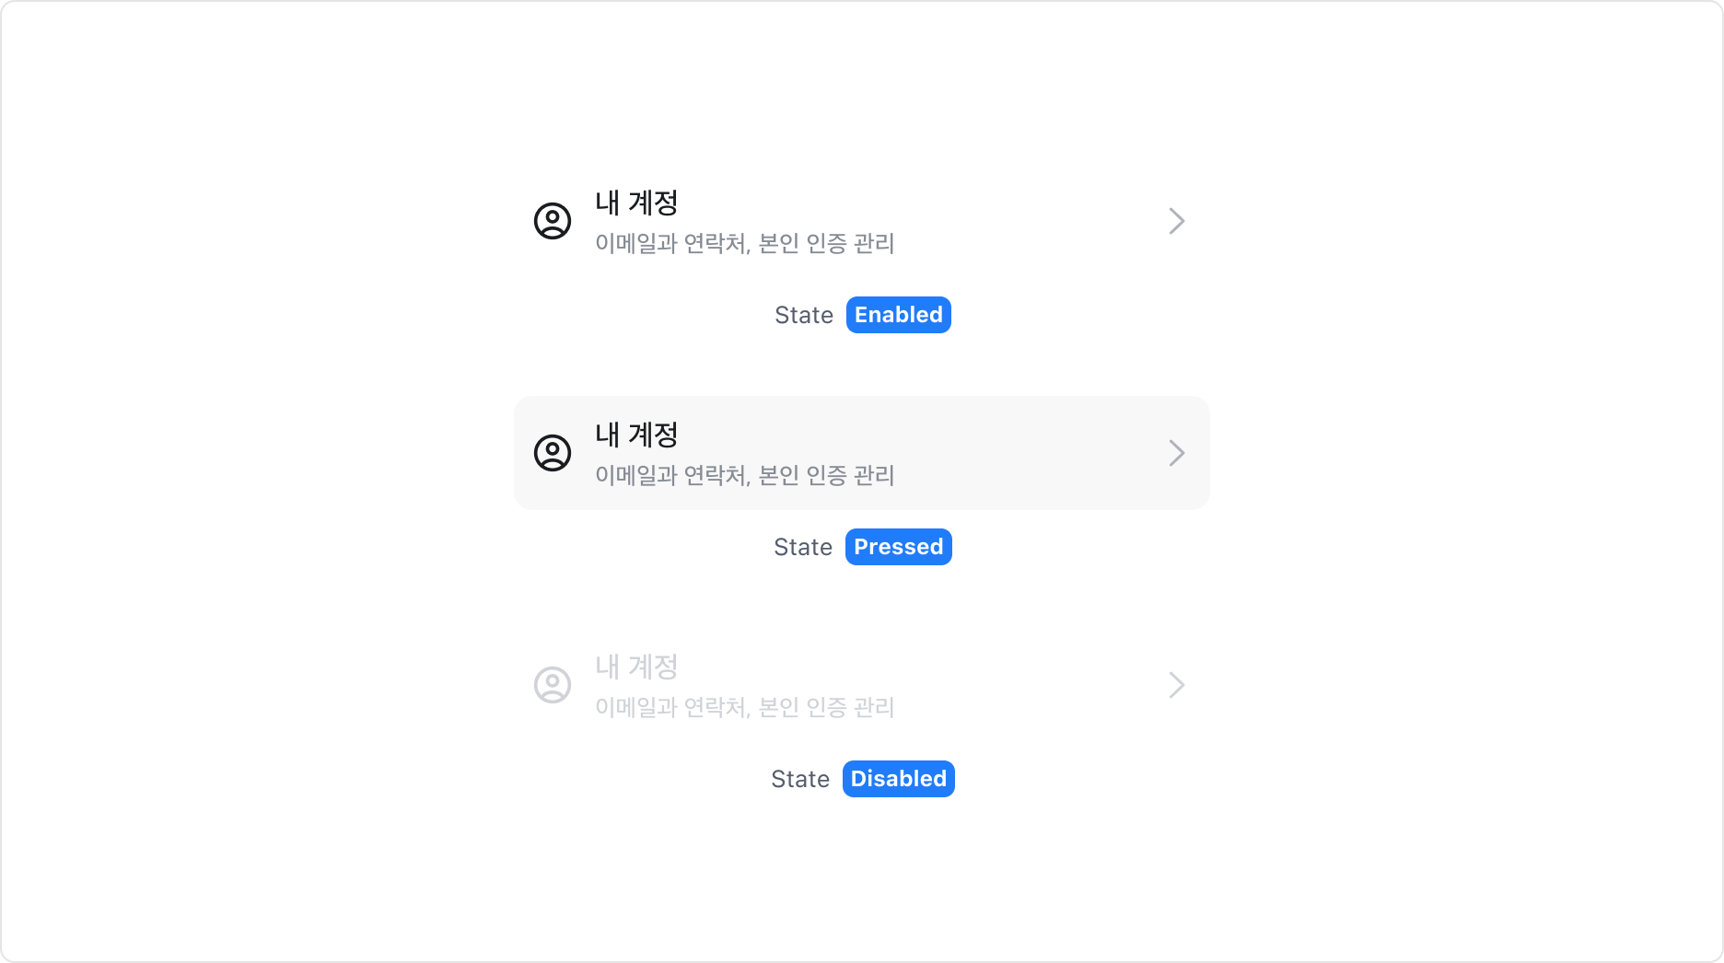Click the profile icon in the pressed row

pyautogui.click(x=553, y=453)
